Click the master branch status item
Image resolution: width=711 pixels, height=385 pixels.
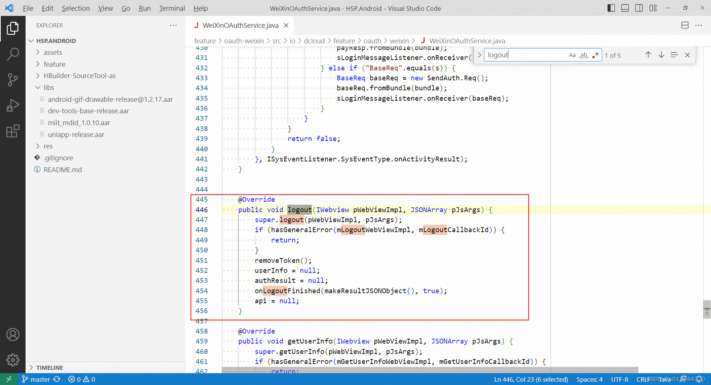click(36, 379)
